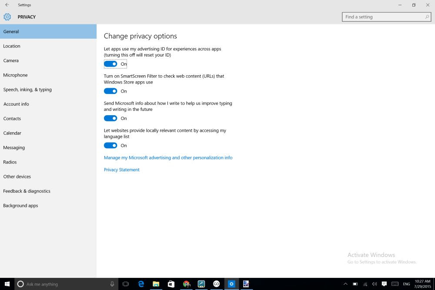This screenshot has width=435, height=290.
Task: Open the black infinity-circle taskbar app
Action: coord(216,284)
